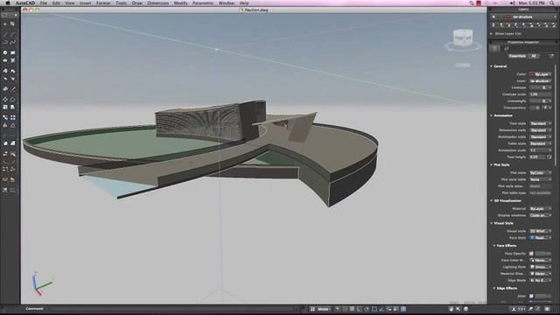Click the Linetype scale value field
The image size is (560, 315).
[x=541, y=94]
